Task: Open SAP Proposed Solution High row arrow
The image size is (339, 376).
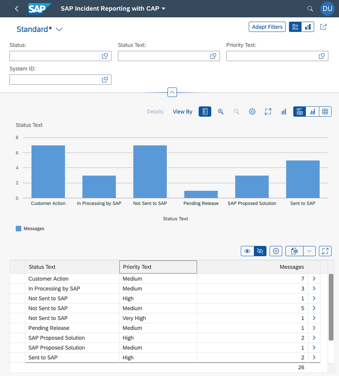Action: tap(314, 338)
